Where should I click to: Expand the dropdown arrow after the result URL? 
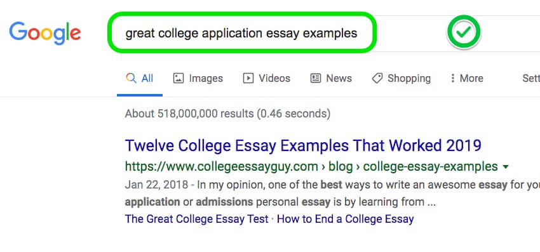point(506,167)
